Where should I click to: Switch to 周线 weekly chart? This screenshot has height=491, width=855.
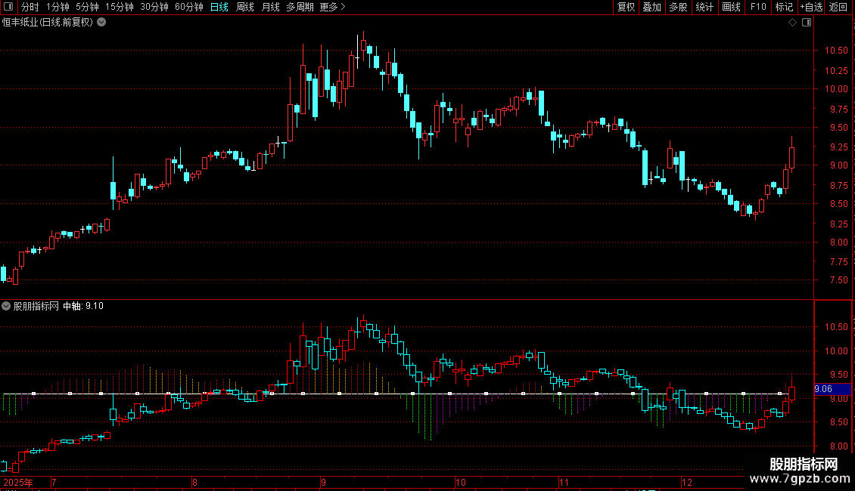[245, 7]
